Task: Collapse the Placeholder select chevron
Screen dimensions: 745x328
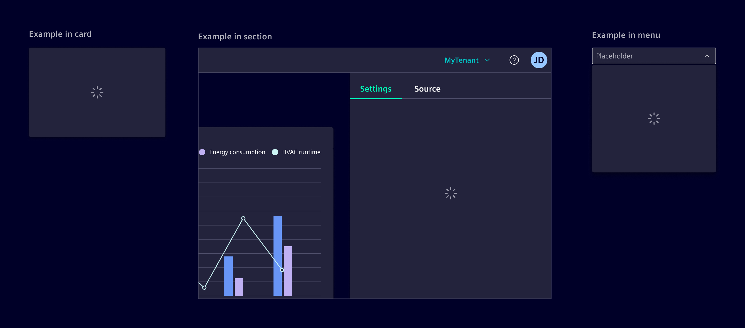Action: point(706,56)
